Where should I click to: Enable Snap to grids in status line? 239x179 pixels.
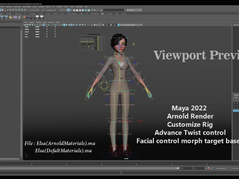[x=10, y=10]
